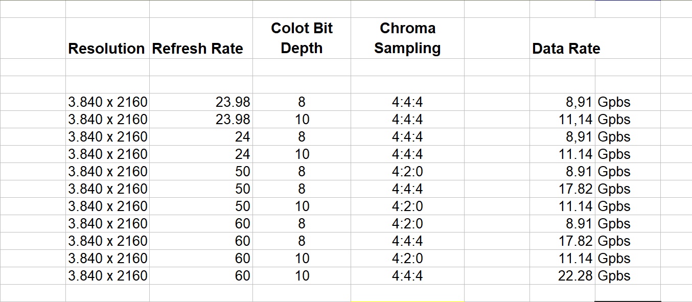
Task: Click the first 4:2:0 chroma sampling cell
Action: (407, 172)
